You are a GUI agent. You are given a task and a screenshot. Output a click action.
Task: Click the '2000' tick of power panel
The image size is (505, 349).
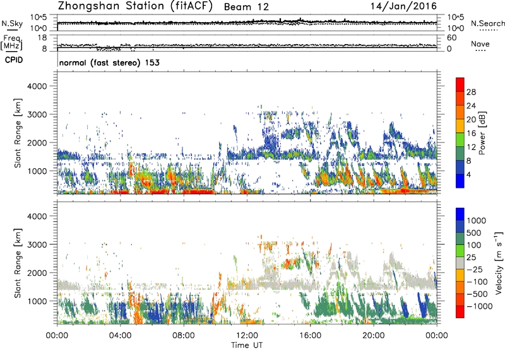(37, 142)
